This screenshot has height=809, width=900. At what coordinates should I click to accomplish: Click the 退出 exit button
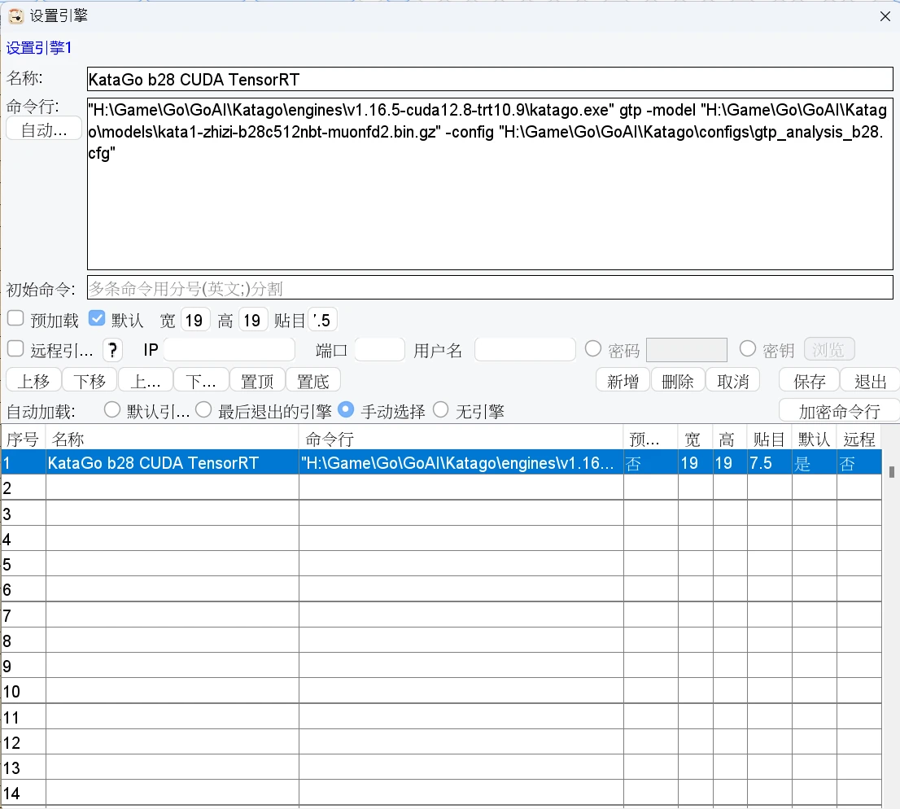click(870, 381)
